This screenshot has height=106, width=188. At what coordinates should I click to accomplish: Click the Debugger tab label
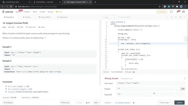coord(128,72)
